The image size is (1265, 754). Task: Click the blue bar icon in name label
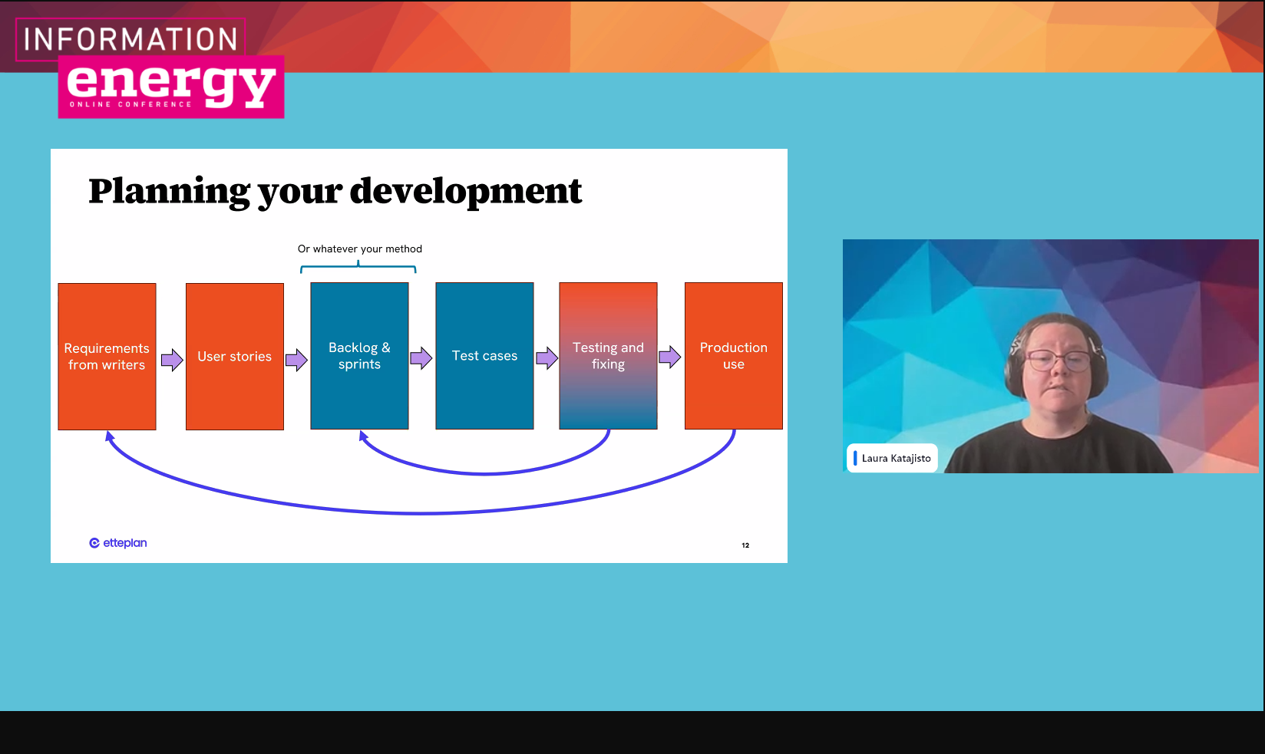pos(855,458)
